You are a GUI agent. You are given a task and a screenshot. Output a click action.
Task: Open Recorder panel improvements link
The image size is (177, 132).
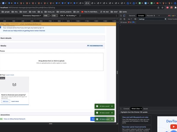[134, 127]
